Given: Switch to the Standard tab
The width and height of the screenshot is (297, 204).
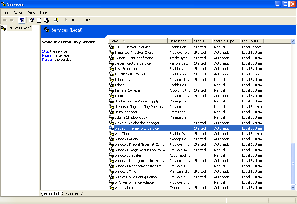Looking at the screenshot, I should tap(72, 193).
